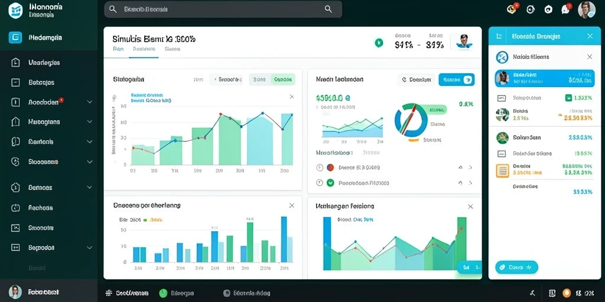Click the blue pill button at the right panel bottom
Image resolution: width=605 pixels, height=302 pixels.
516,267
